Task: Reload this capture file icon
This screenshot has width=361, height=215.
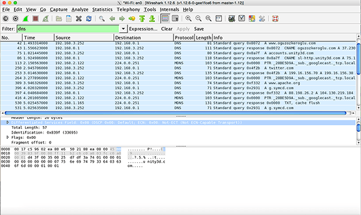Action: (x=89, y=19)
